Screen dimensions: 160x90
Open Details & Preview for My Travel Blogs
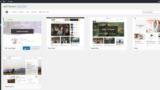tap(22, 31)
